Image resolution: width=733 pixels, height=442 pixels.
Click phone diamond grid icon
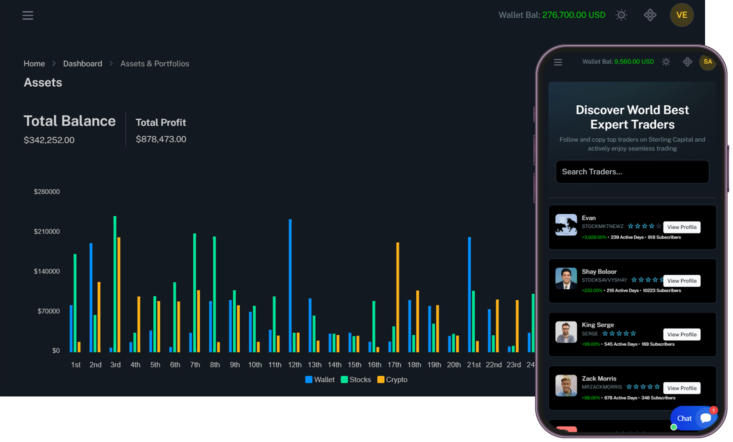click(687, 62)
